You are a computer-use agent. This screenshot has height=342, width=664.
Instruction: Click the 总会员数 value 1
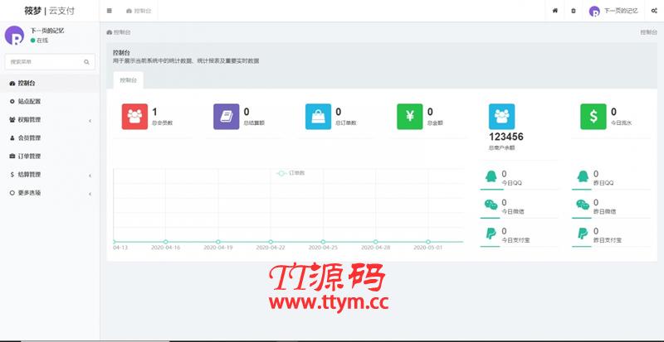[154, 112]
